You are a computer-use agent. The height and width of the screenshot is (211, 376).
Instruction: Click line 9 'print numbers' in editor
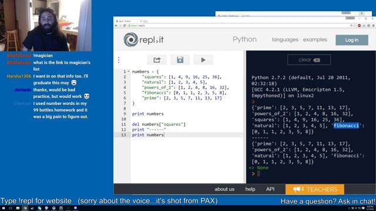(x=147, y=114)
